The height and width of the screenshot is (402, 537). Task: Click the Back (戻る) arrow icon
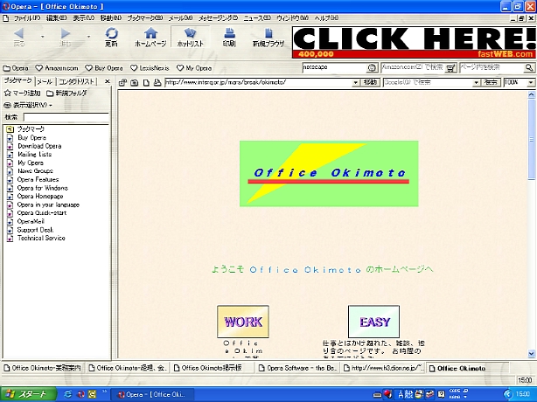(x=19, y=38)
